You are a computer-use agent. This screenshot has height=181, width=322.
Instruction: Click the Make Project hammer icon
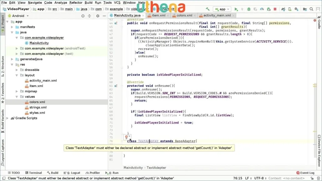point(208,9)
